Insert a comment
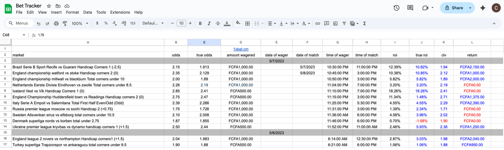The image size is (504, 150). click(326, 24)
